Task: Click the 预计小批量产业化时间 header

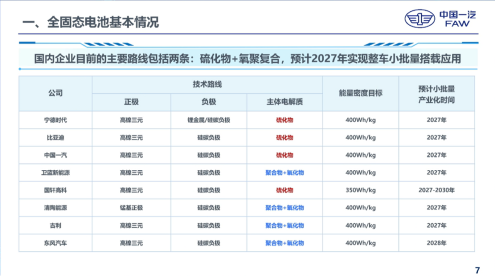Action: 437,94
